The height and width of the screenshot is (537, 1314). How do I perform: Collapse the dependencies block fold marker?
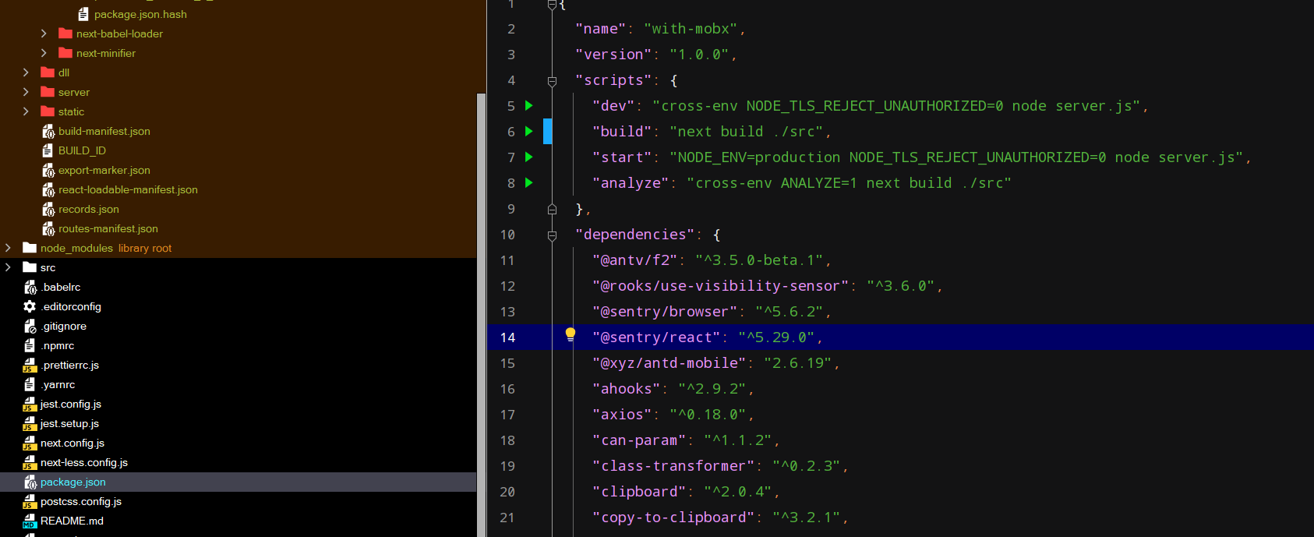coord(552,235)
